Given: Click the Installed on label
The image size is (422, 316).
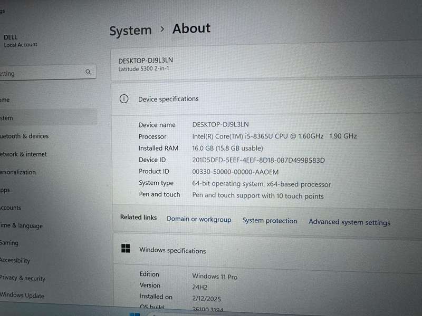Looking at the screenshot, I should [156, 297].
